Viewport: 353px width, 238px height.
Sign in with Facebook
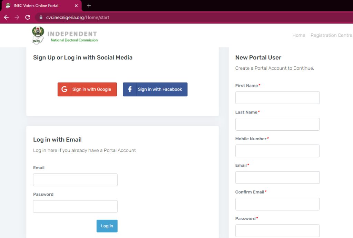point(155,89)
